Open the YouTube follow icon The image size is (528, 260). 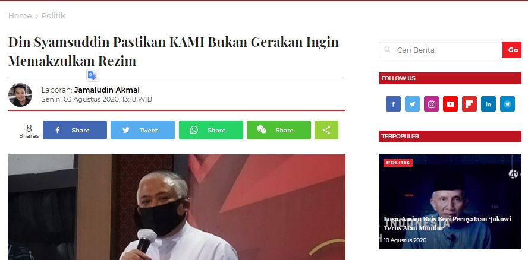click(450, 104)
